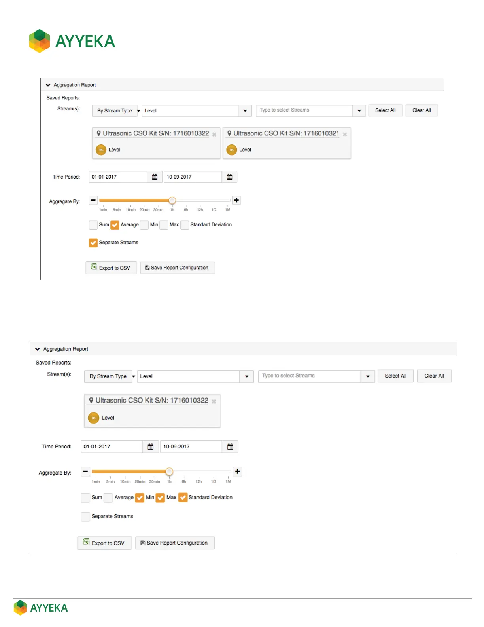Toggle Standard Deviation checkbox in bottom report
The width and height of the screenshot is (484, 627).
(183, 498)
